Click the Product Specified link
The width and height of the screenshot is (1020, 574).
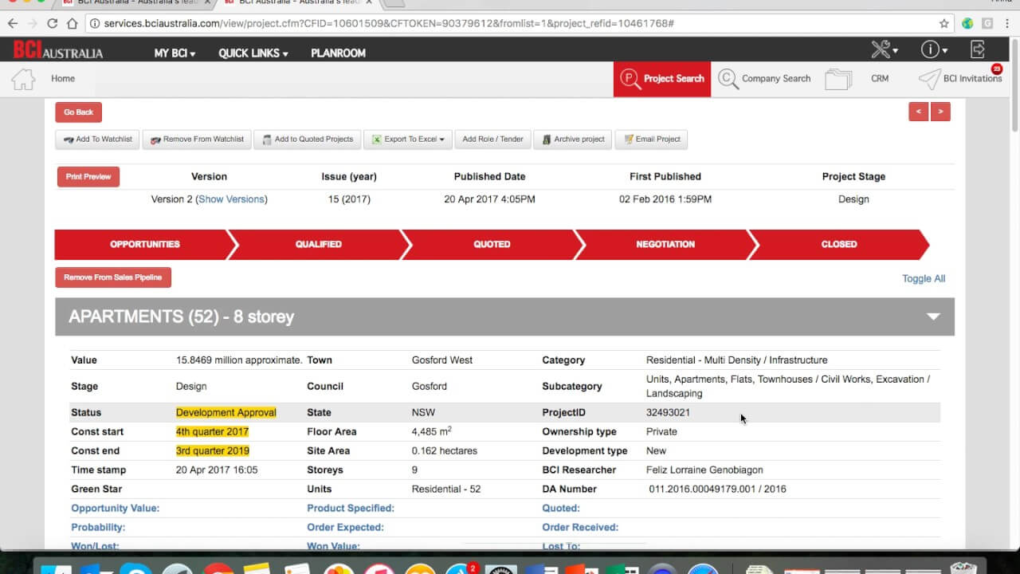(351, 508)
